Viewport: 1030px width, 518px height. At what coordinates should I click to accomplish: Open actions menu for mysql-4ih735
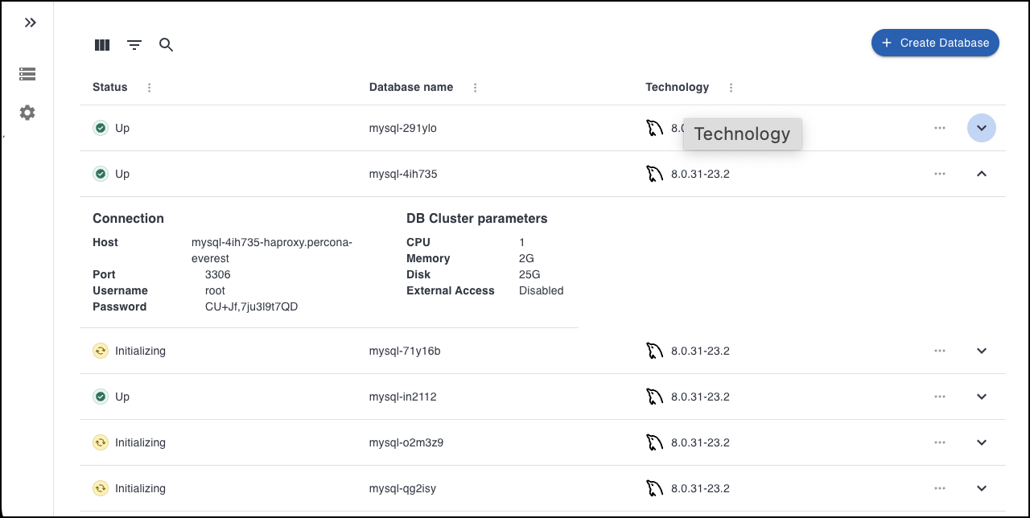[x=939, y=174]
